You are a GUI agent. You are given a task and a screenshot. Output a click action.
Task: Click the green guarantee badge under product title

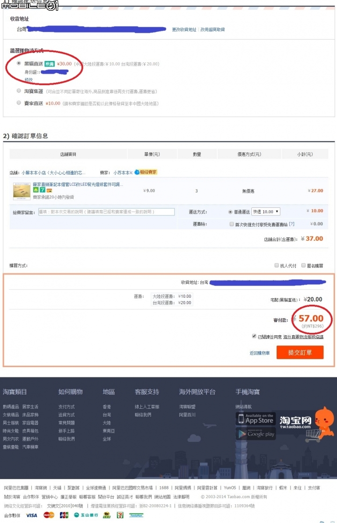coord(36,190)
